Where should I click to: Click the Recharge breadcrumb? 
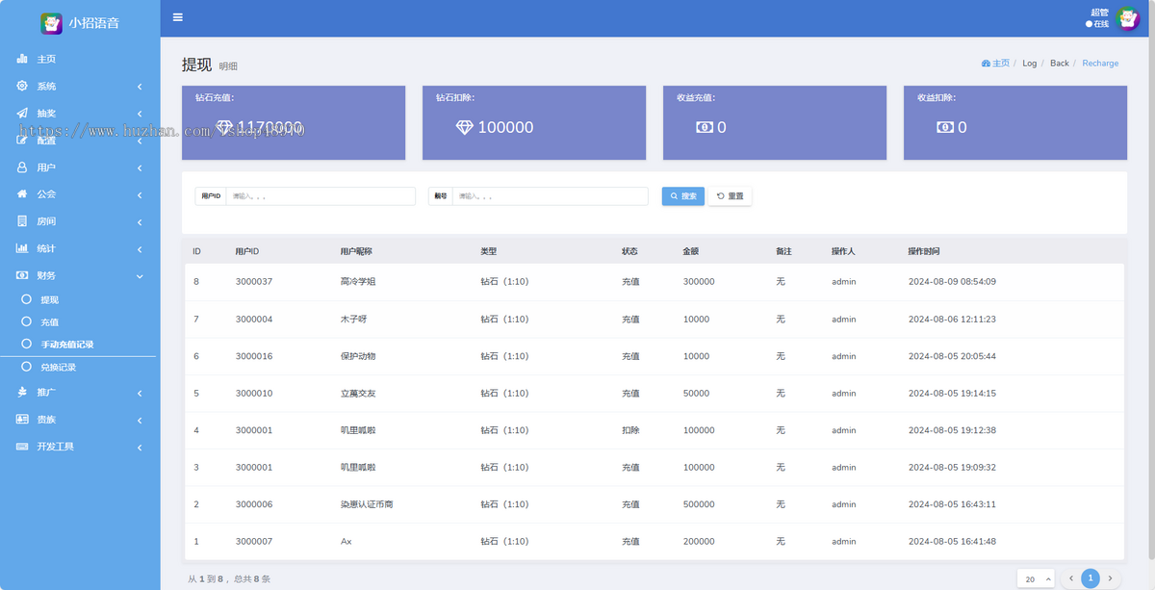(1100, 64)
